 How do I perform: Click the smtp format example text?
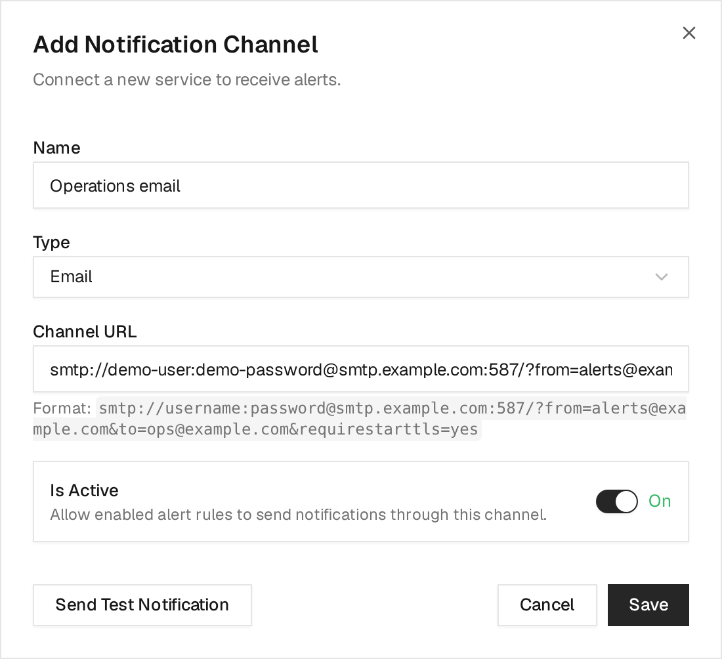pos(360,419)
